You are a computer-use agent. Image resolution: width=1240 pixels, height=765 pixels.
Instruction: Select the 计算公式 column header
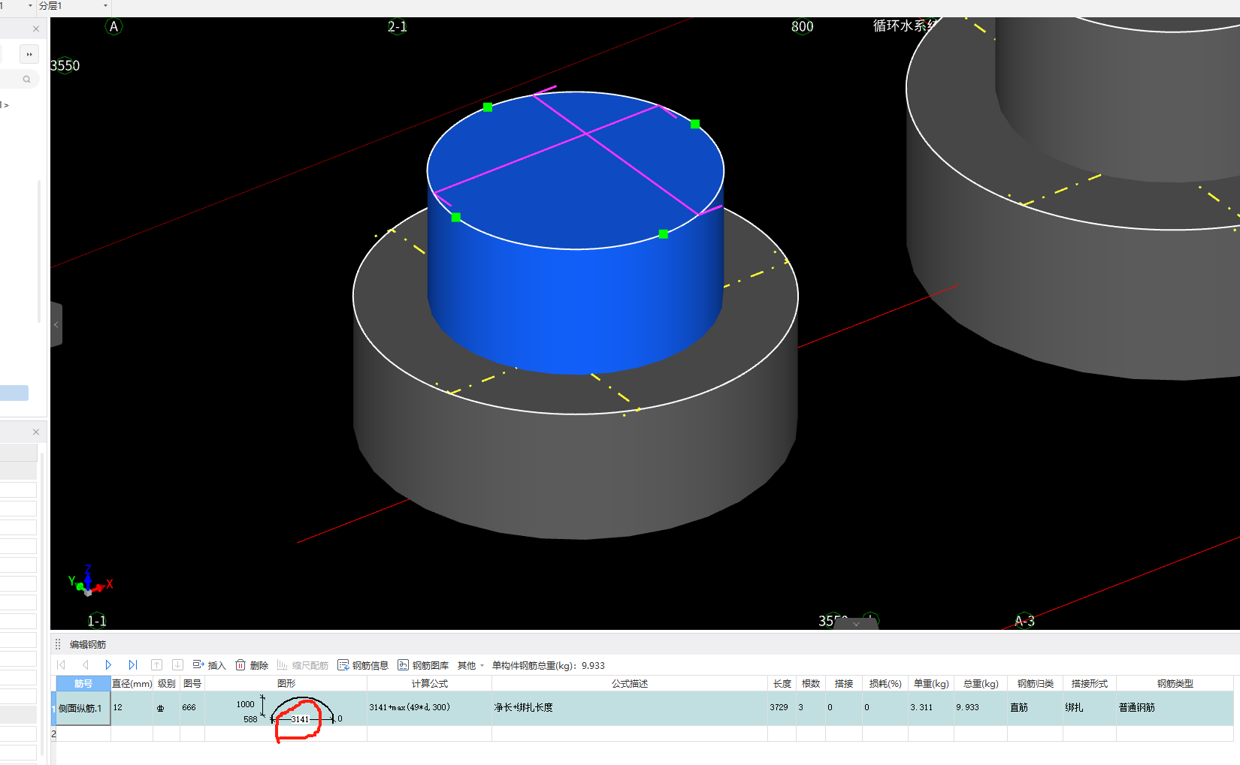coord(429,683)
